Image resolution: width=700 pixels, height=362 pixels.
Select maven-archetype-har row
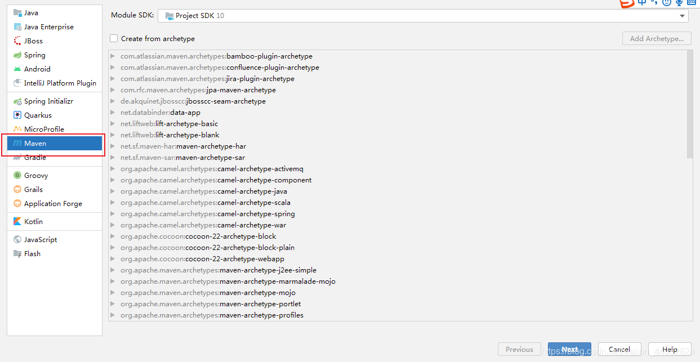[x=398, y=146]
